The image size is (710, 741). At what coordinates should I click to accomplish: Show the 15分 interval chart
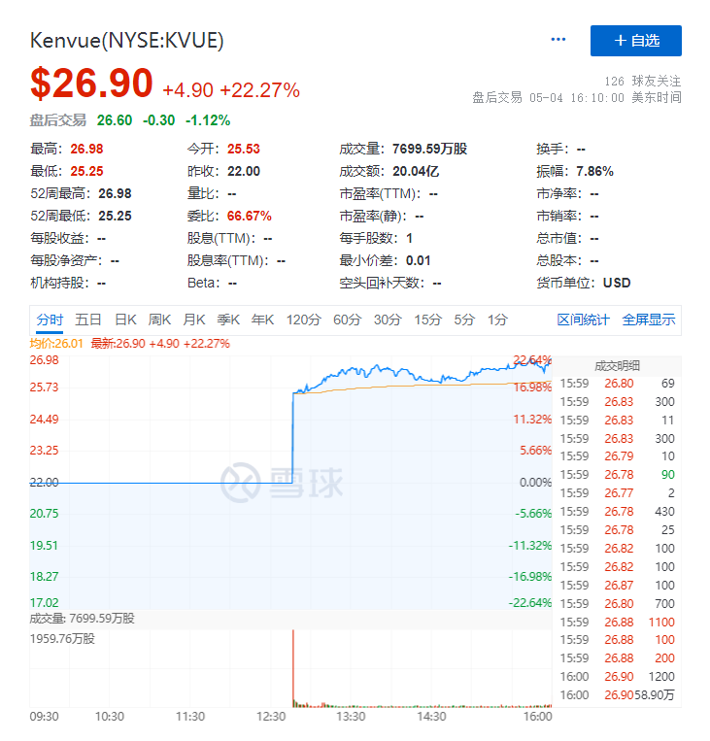pos(427,320)
